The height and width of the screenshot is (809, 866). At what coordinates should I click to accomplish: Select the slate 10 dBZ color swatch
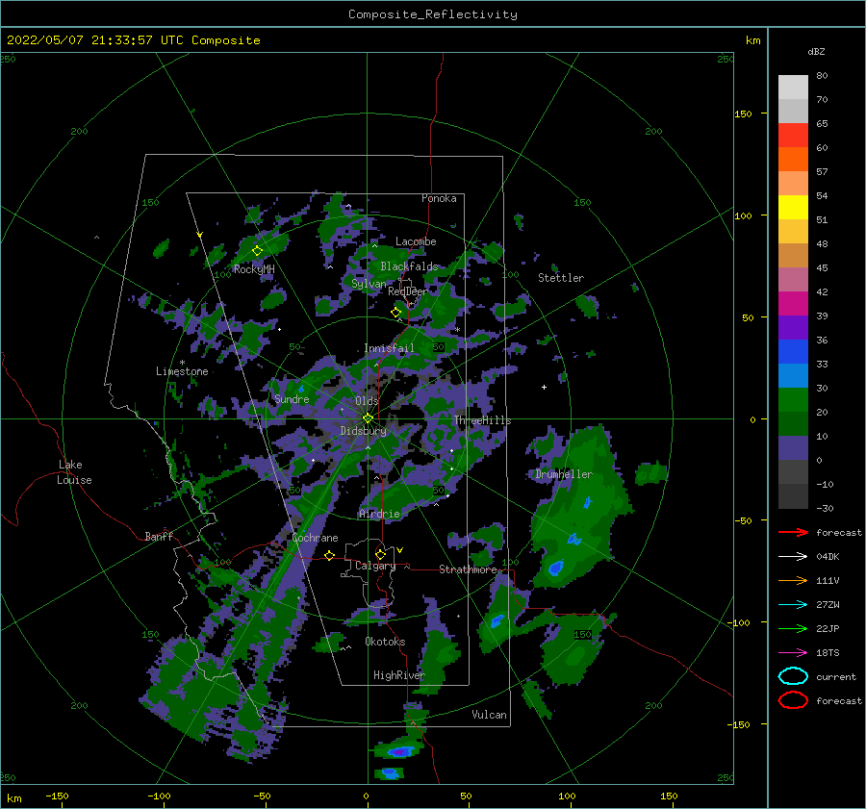[793, 447]
